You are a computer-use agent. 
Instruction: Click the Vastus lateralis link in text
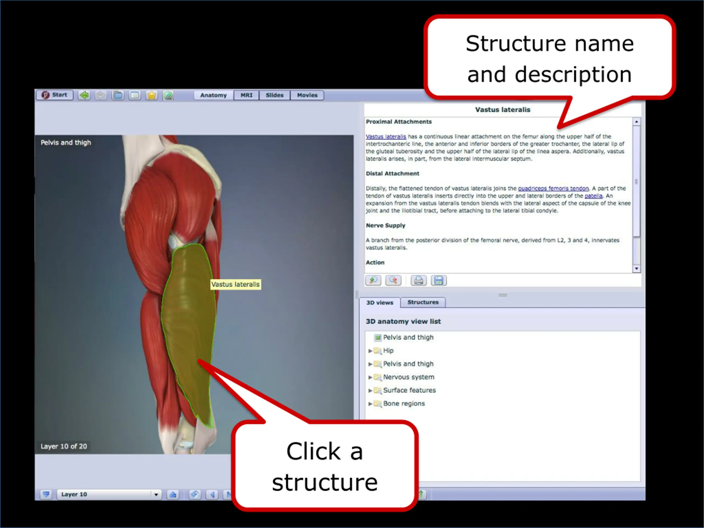(386, 136)
